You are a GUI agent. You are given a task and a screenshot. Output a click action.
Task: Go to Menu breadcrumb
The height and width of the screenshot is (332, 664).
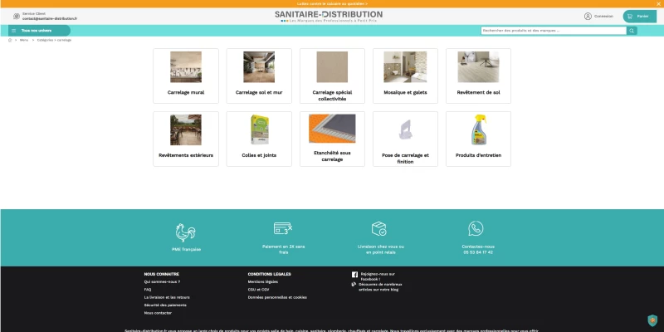pyautogui.click(x=24, y=40)
